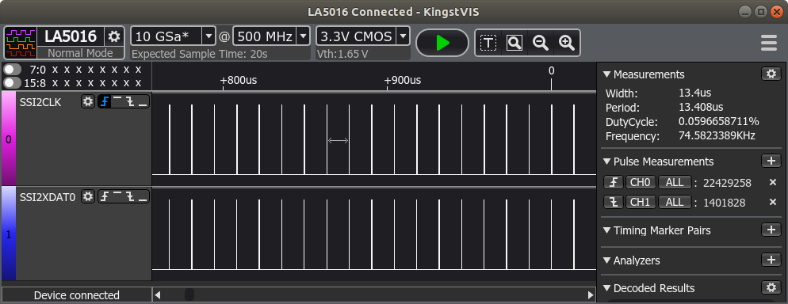This screenshot has height=304, width=788.
Task: Open SSI2CLK channel settings gear
Action: [x=88, y=102]
